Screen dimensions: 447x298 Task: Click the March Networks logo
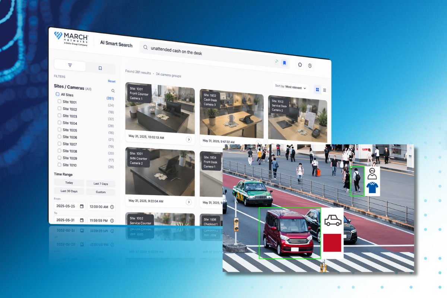point(71,39)
